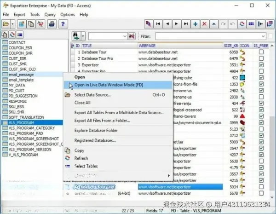The height and width of the screenshot is (214, 276).
Task: Open the Help menu
Action: click(84, 15)
